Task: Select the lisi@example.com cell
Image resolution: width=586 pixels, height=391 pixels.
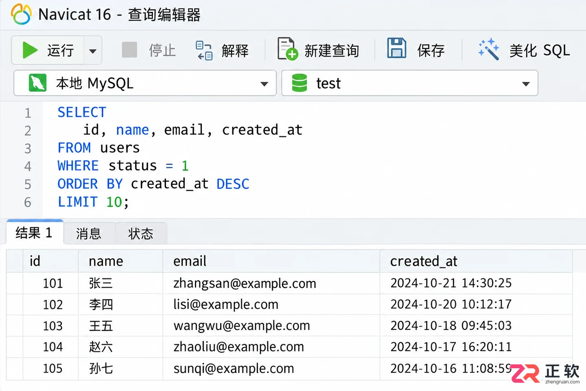Action: [x=271, y=304]
